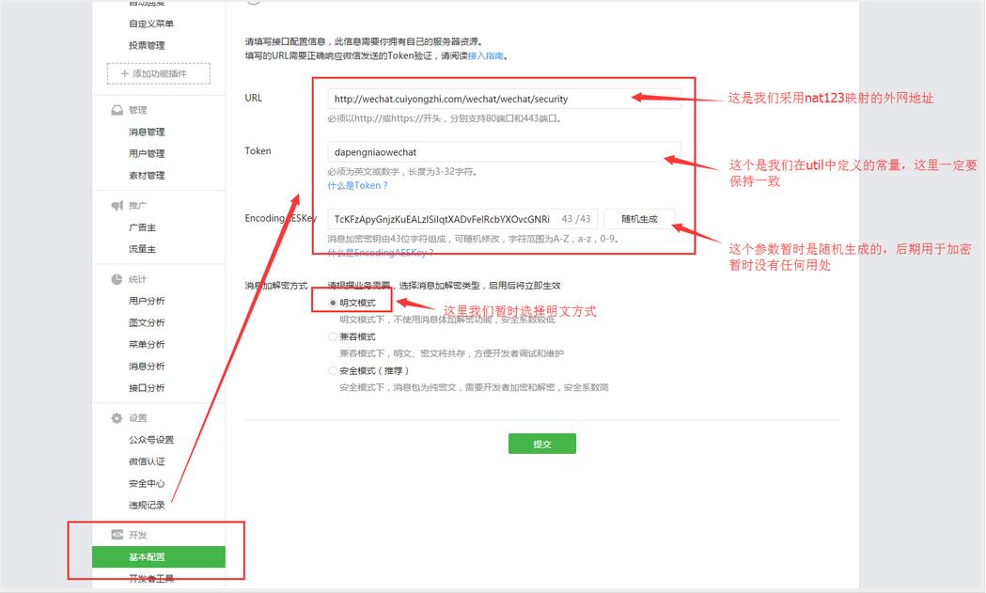Click the 统计 pie chart icon
Viewport: 986px width, 593px height.
point(117,279)
